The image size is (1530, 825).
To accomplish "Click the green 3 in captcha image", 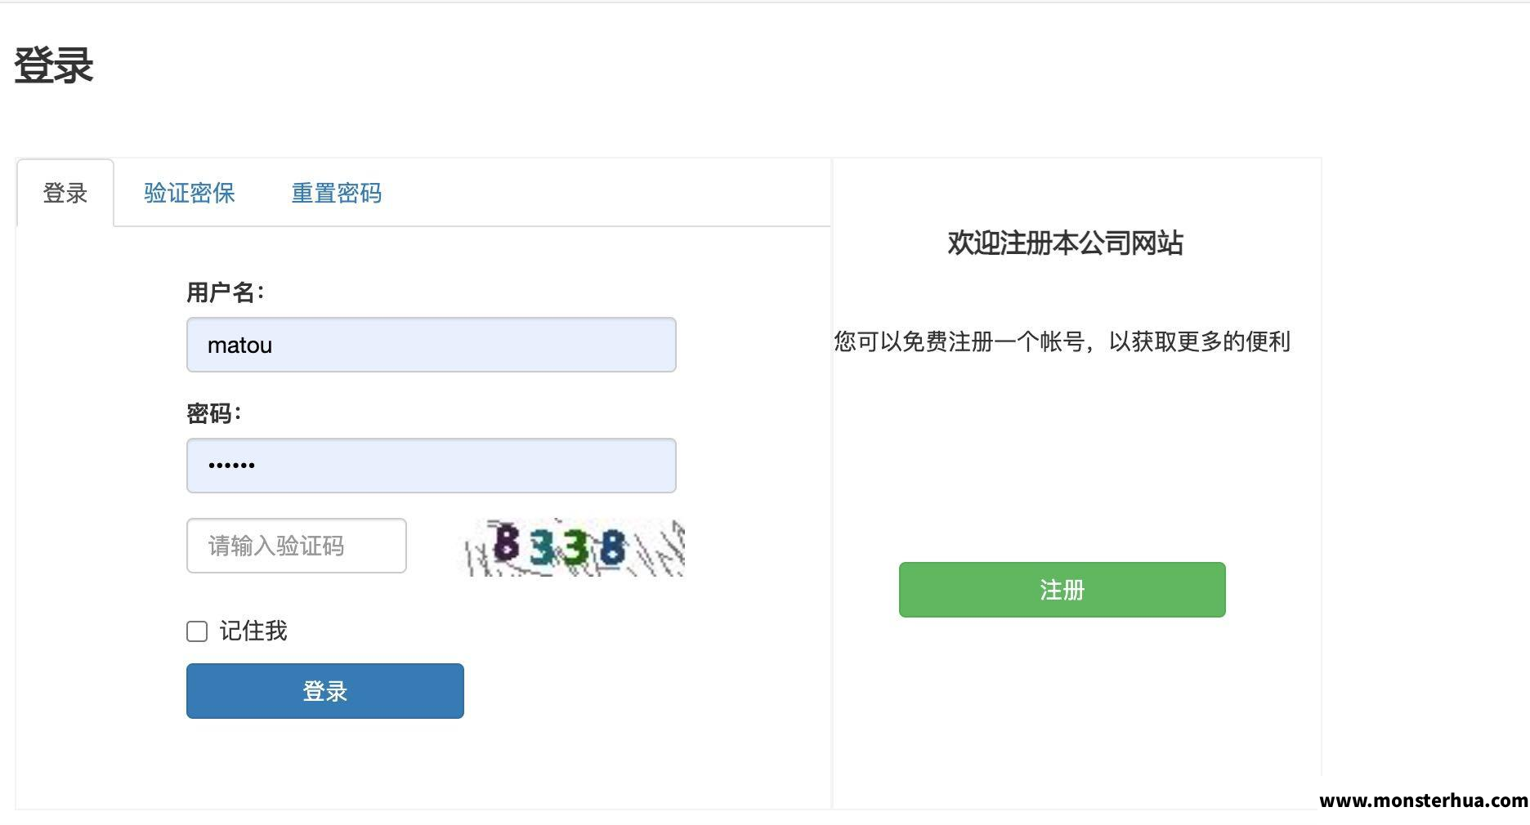I will point(575,548).
